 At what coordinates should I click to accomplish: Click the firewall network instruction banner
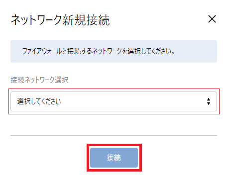[x=114, y=51]
